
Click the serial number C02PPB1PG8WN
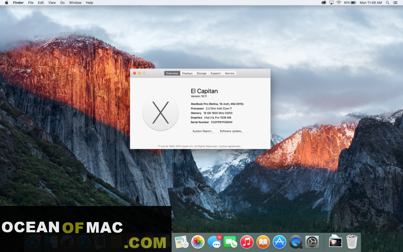click(222, 122)
